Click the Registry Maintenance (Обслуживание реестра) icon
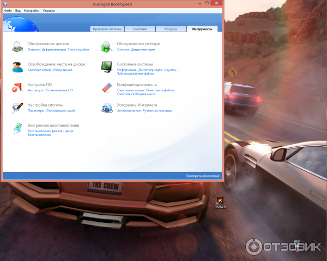Image resolution: width=327 pixels, height=261 pixels. click(x=107, y=46)
